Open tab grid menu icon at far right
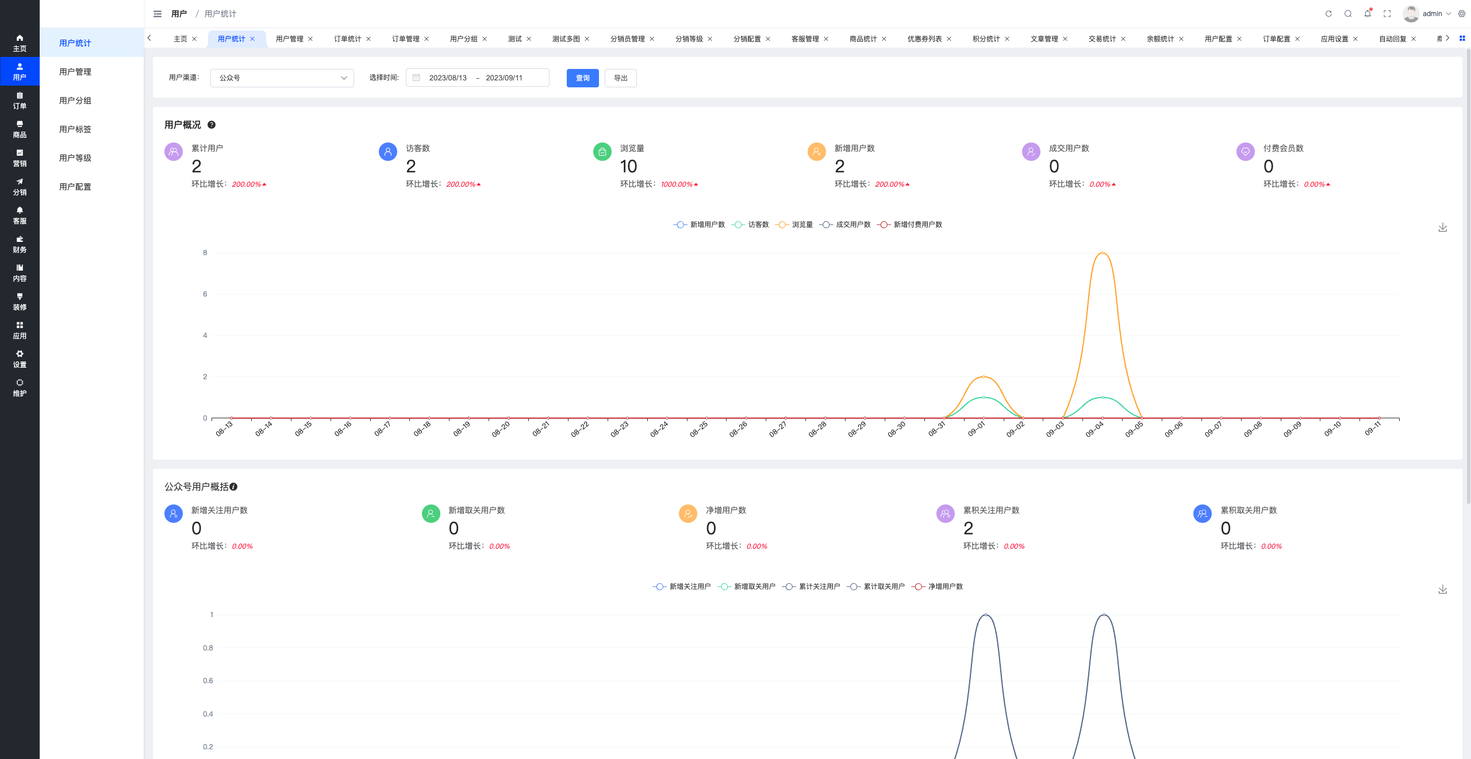1471x759 pixels. pos(1462,38)
